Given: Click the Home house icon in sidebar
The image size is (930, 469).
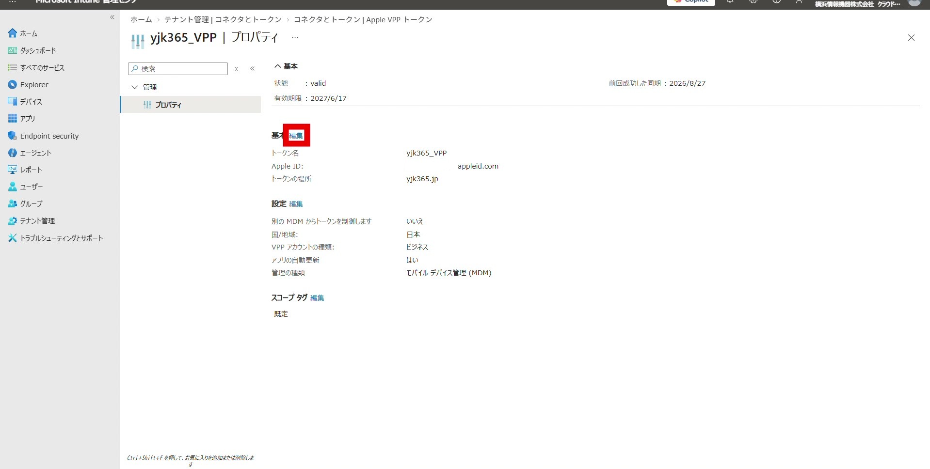Looking at the screenshot, I should pyautogui.click(x=13, y=33).
